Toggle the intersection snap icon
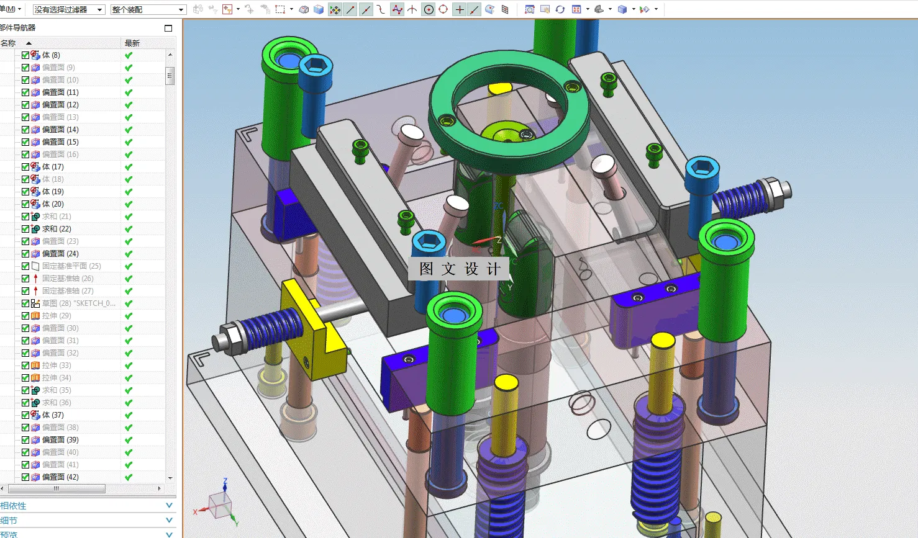 412,9
